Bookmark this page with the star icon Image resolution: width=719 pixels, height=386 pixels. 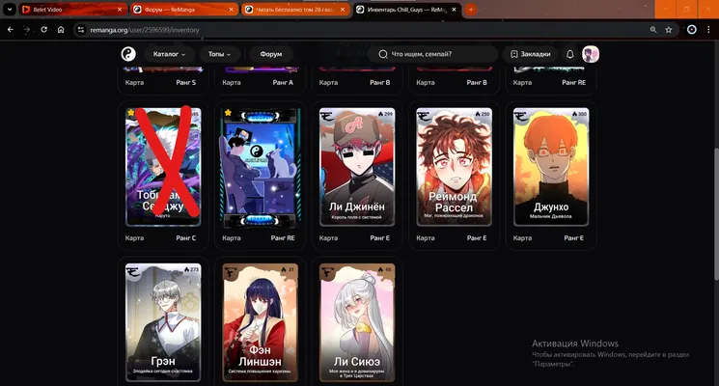(669, 30)
